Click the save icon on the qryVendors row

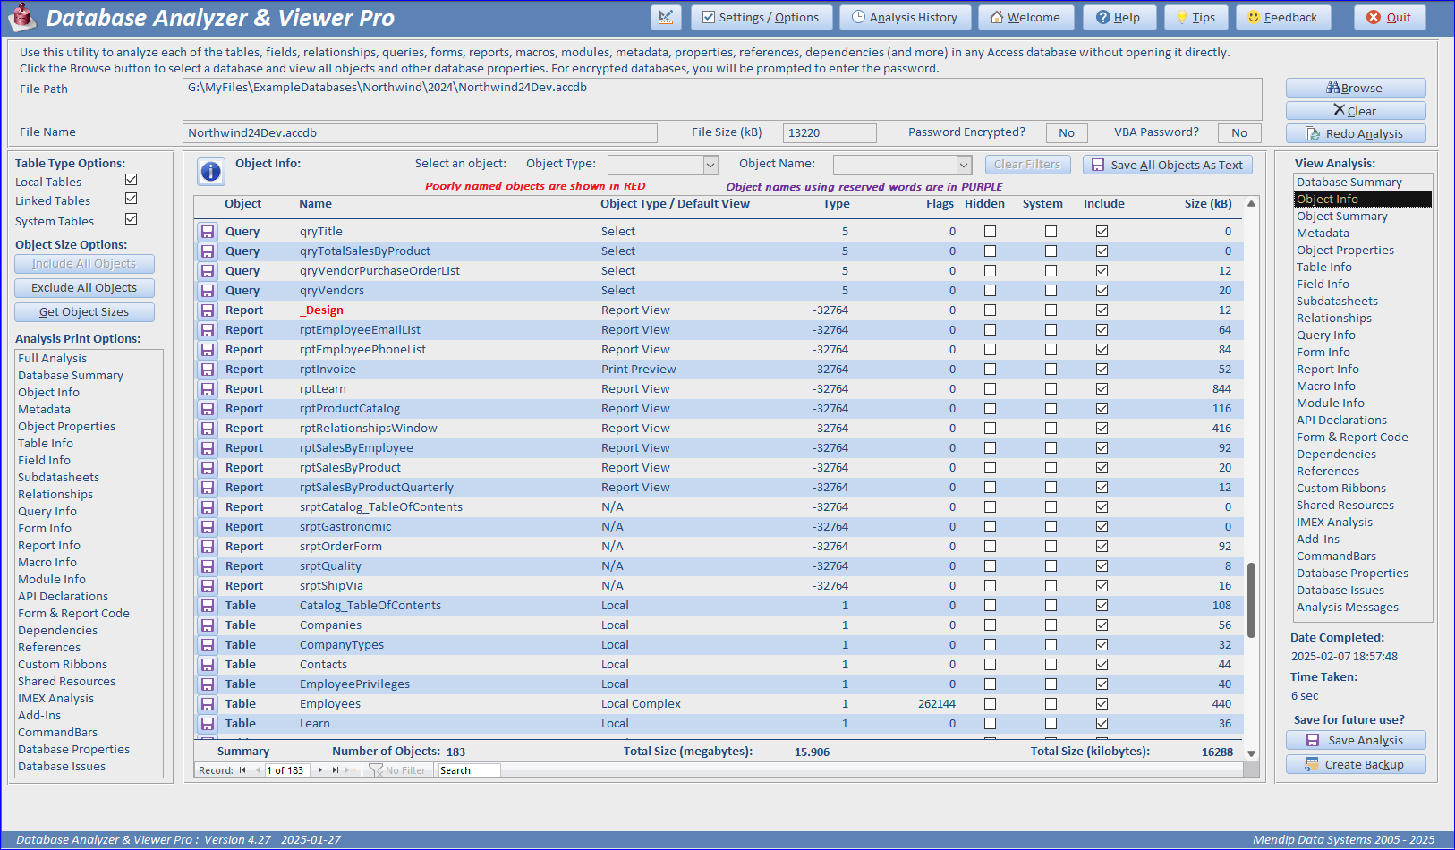(208, 291)
